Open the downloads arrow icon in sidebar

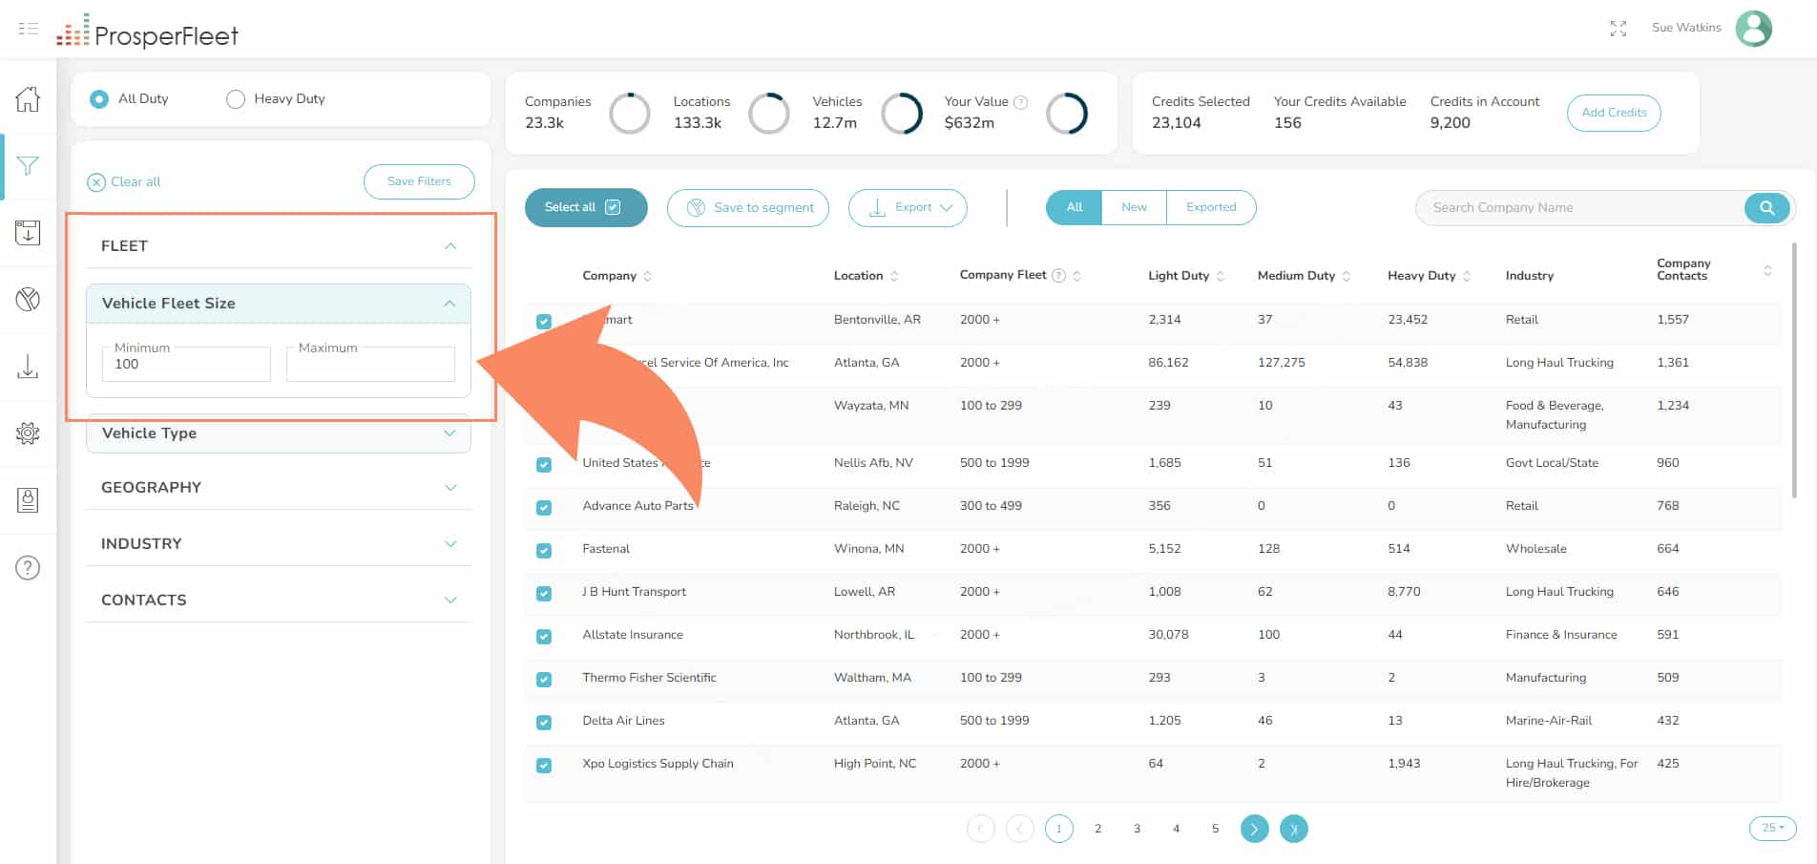28,367
